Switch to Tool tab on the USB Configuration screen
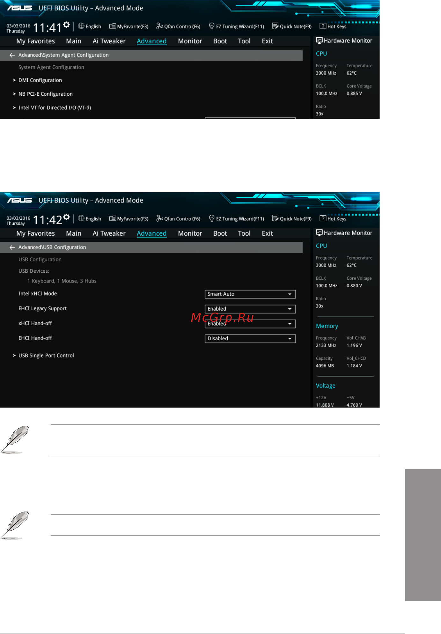 pyautogui.click(x=244, y=233)
